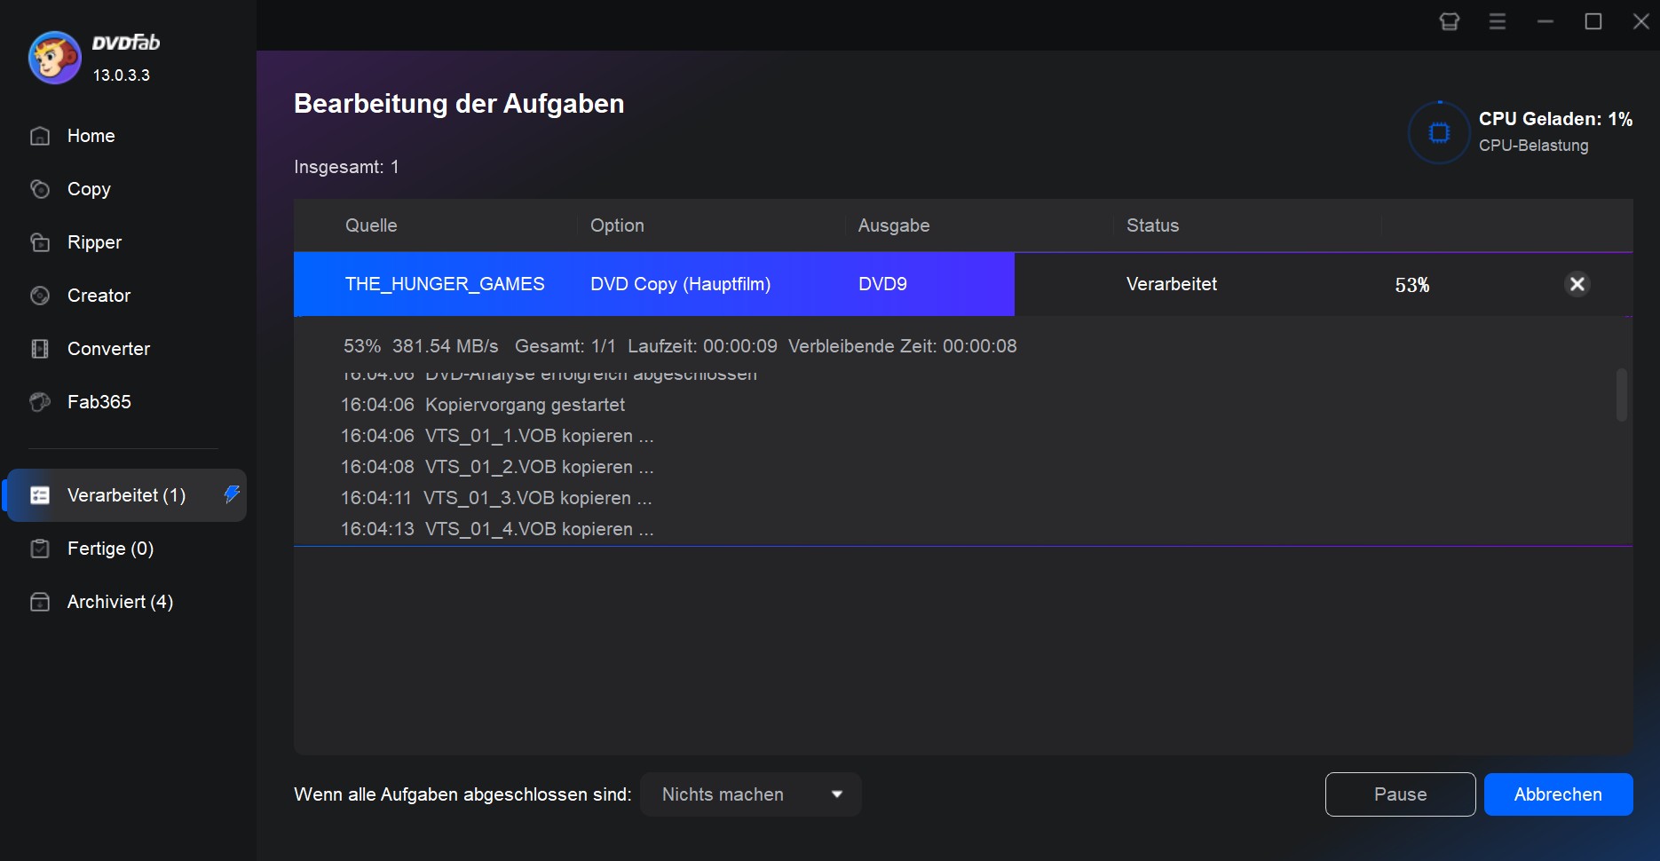1660x861 pixels.
Task: Click the dropdown arrow next to Nichts machen
Action: click(x=836, y=794)
